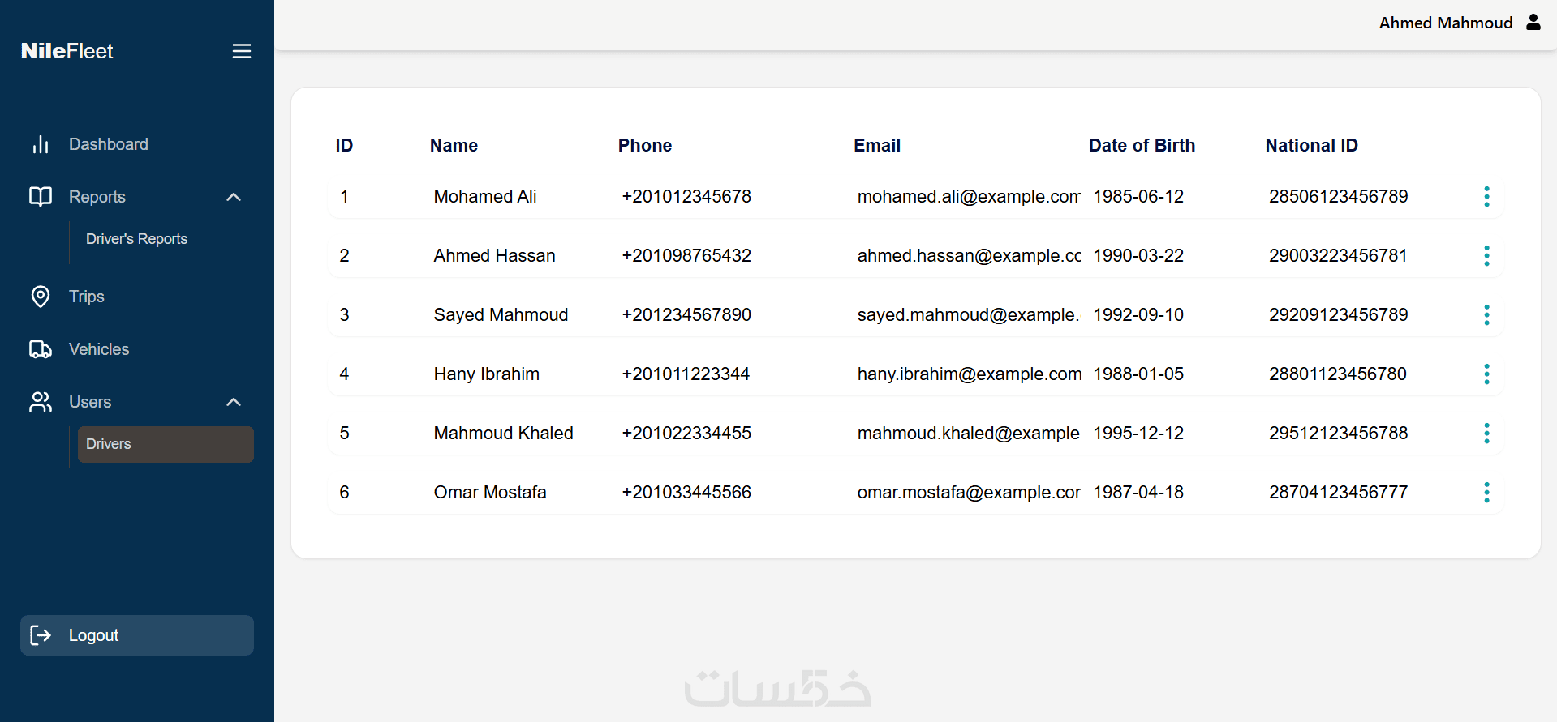Click the user profile icon
The image size is (1557, 722).
tap(1533, 22)
